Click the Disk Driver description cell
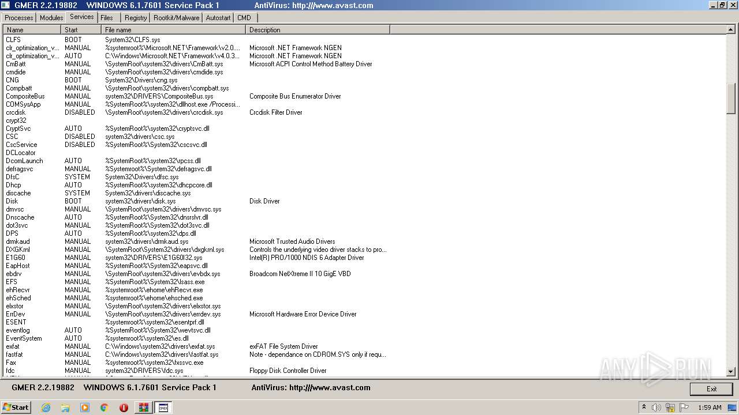The width and height of the screenshot is (739, 415). click(264, 201)
